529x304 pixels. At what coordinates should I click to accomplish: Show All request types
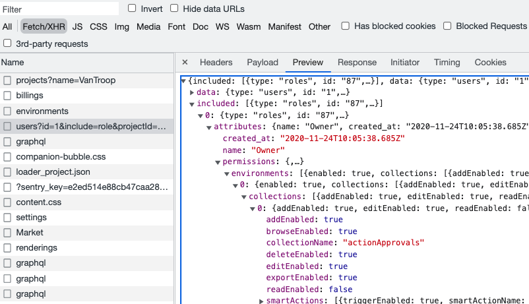(x=7, y=27)
